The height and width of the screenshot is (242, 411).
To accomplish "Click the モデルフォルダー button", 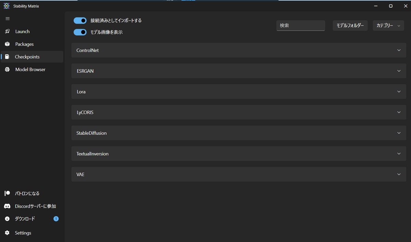I will coord(350,26).
